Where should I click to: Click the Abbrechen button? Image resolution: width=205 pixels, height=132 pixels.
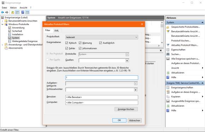[x=135, y=120]
